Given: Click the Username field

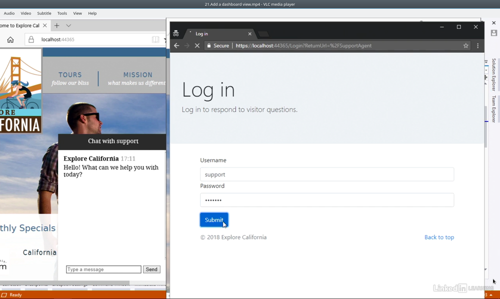Looking at the screenshot, I should (x=327, y=175).
